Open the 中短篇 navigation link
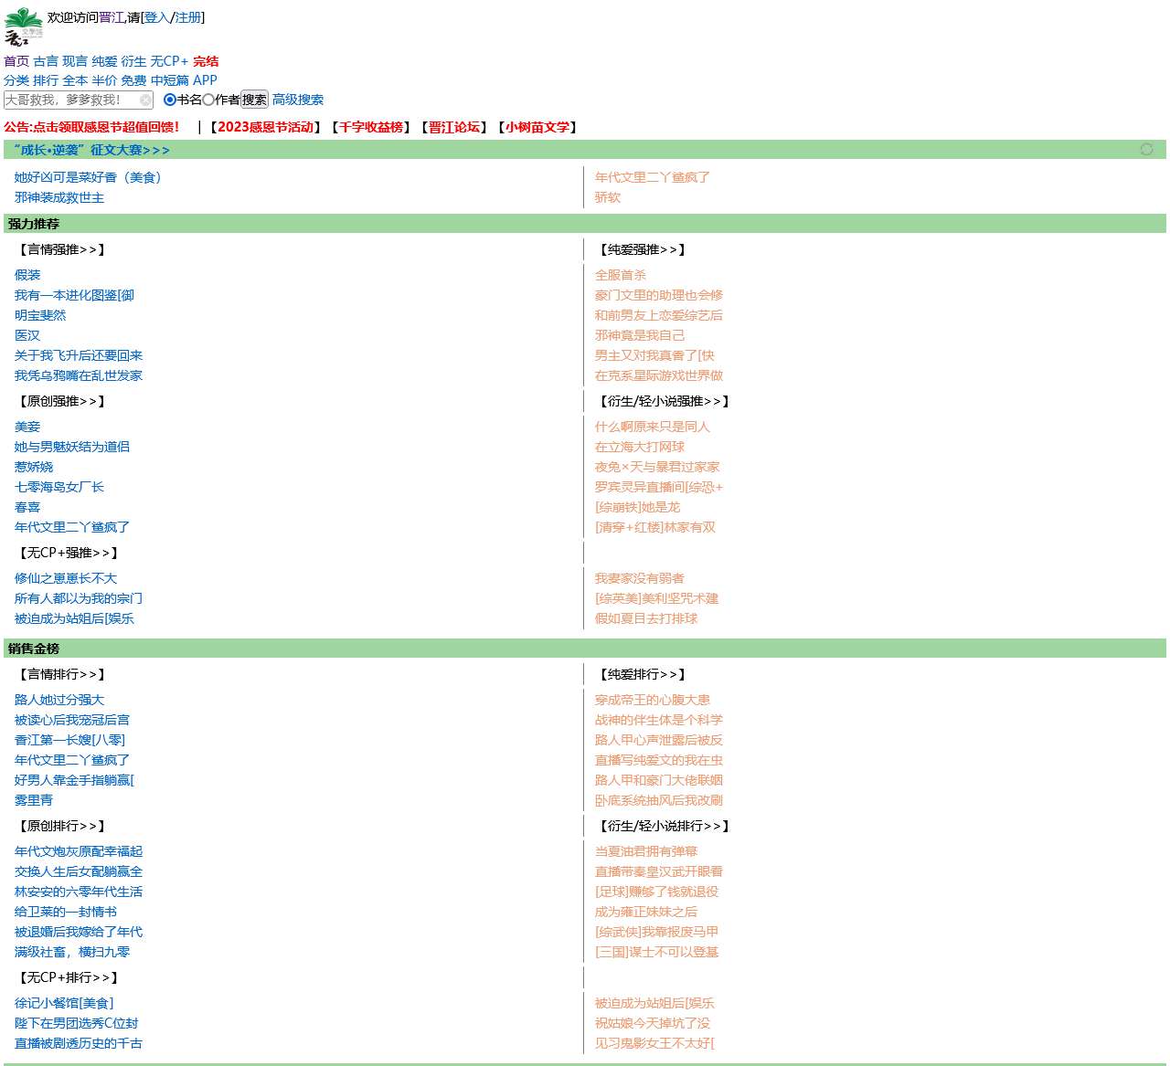Screen dimensions: 1170x1066 coord(169,80)
